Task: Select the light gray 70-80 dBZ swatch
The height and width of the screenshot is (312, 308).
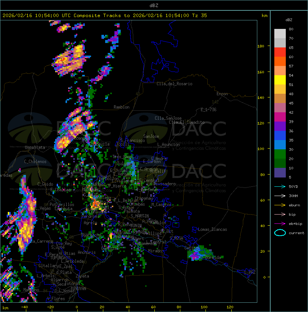Action: (x=280, y=33)
